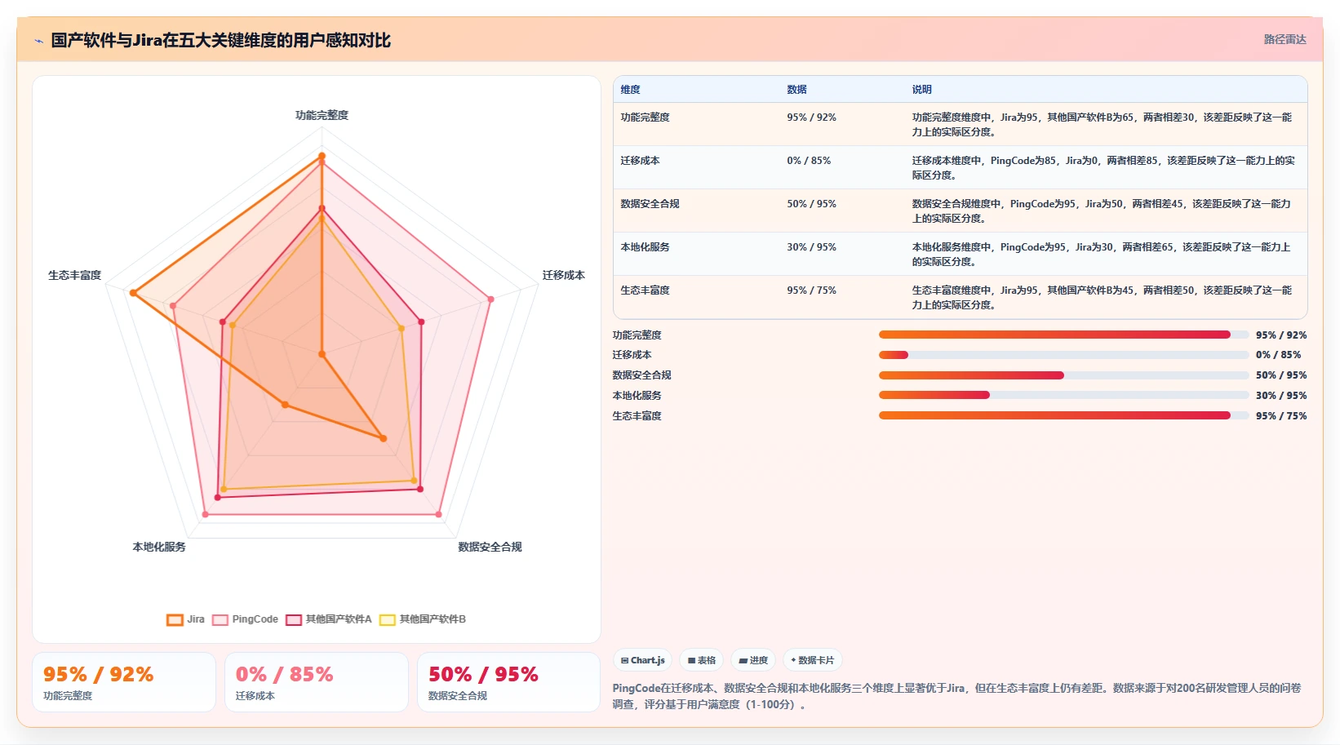This screenshot has width=1340, height=745.
Task: Toggle 其他国产软件A in the chart legend
Action: [x=328, y=619]
